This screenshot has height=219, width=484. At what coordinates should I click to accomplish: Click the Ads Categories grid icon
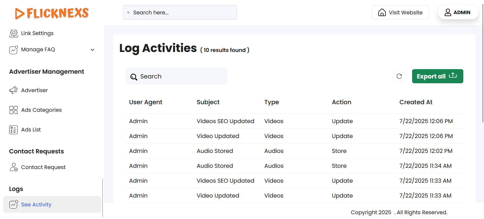[x=14, y=110]
